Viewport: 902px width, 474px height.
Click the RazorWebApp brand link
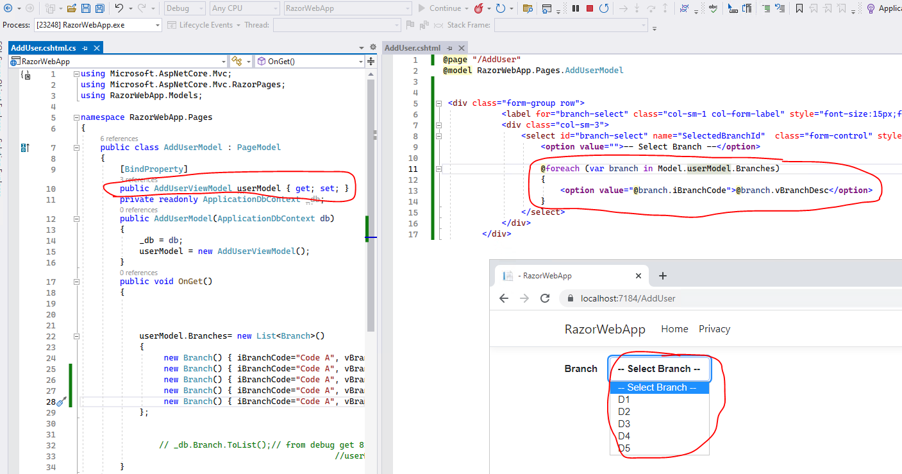pos(605,329)
